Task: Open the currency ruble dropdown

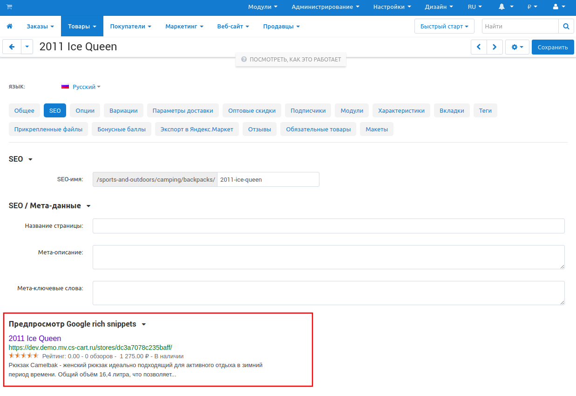Action: pyautogui.click(x=532, y=7)
